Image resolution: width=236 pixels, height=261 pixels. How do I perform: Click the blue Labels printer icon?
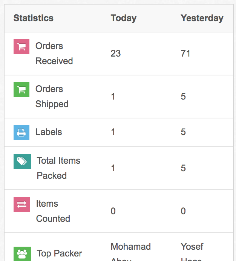pos(21,132)
